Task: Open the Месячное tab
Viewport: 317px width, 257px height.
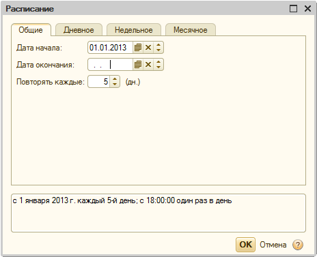Action: point(191,30)
